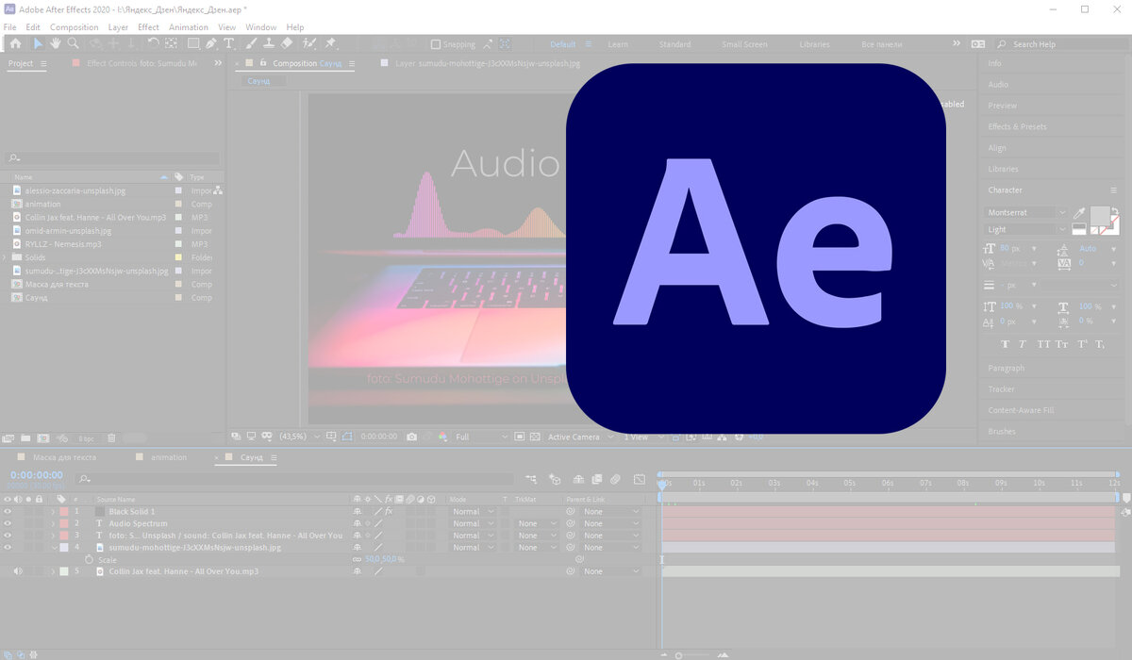1132x660 pixels.
Task: Click Faux Bold in Character panel
Action: pos(1005,344)
